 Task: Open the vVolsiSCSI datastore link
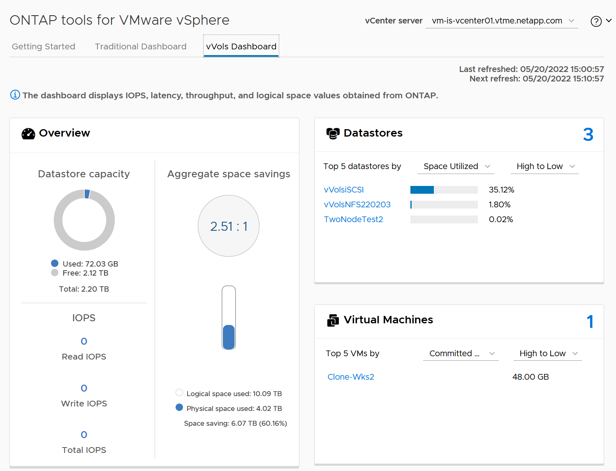coord(344,190)
